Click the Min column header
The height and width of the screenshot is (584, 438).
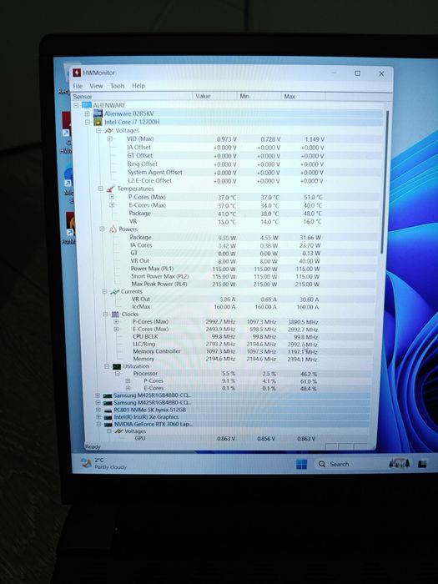[259, 96]
